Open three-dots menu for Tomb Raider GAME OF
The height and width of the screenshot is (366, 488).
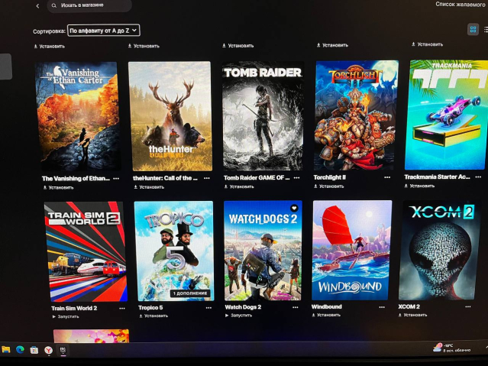(x=296, y=178)
